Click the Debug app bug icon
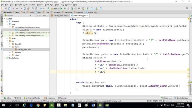Viewport: 192px width, 108px height. coord(65,8)
